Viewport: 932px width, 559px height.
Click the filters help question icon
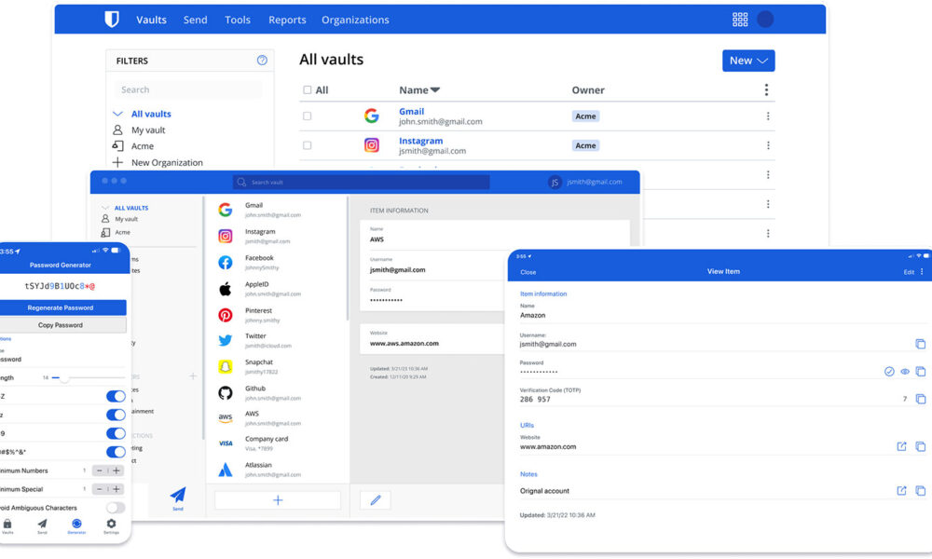262,60
